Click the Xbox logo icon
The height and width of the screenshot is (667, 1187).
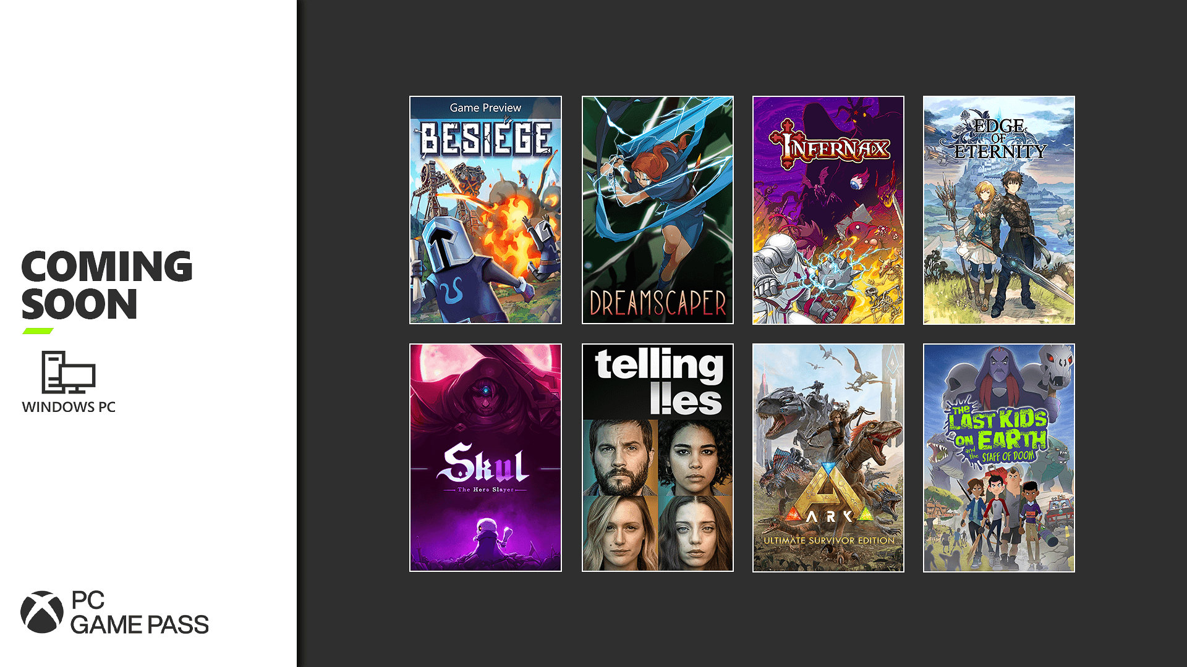42,612
